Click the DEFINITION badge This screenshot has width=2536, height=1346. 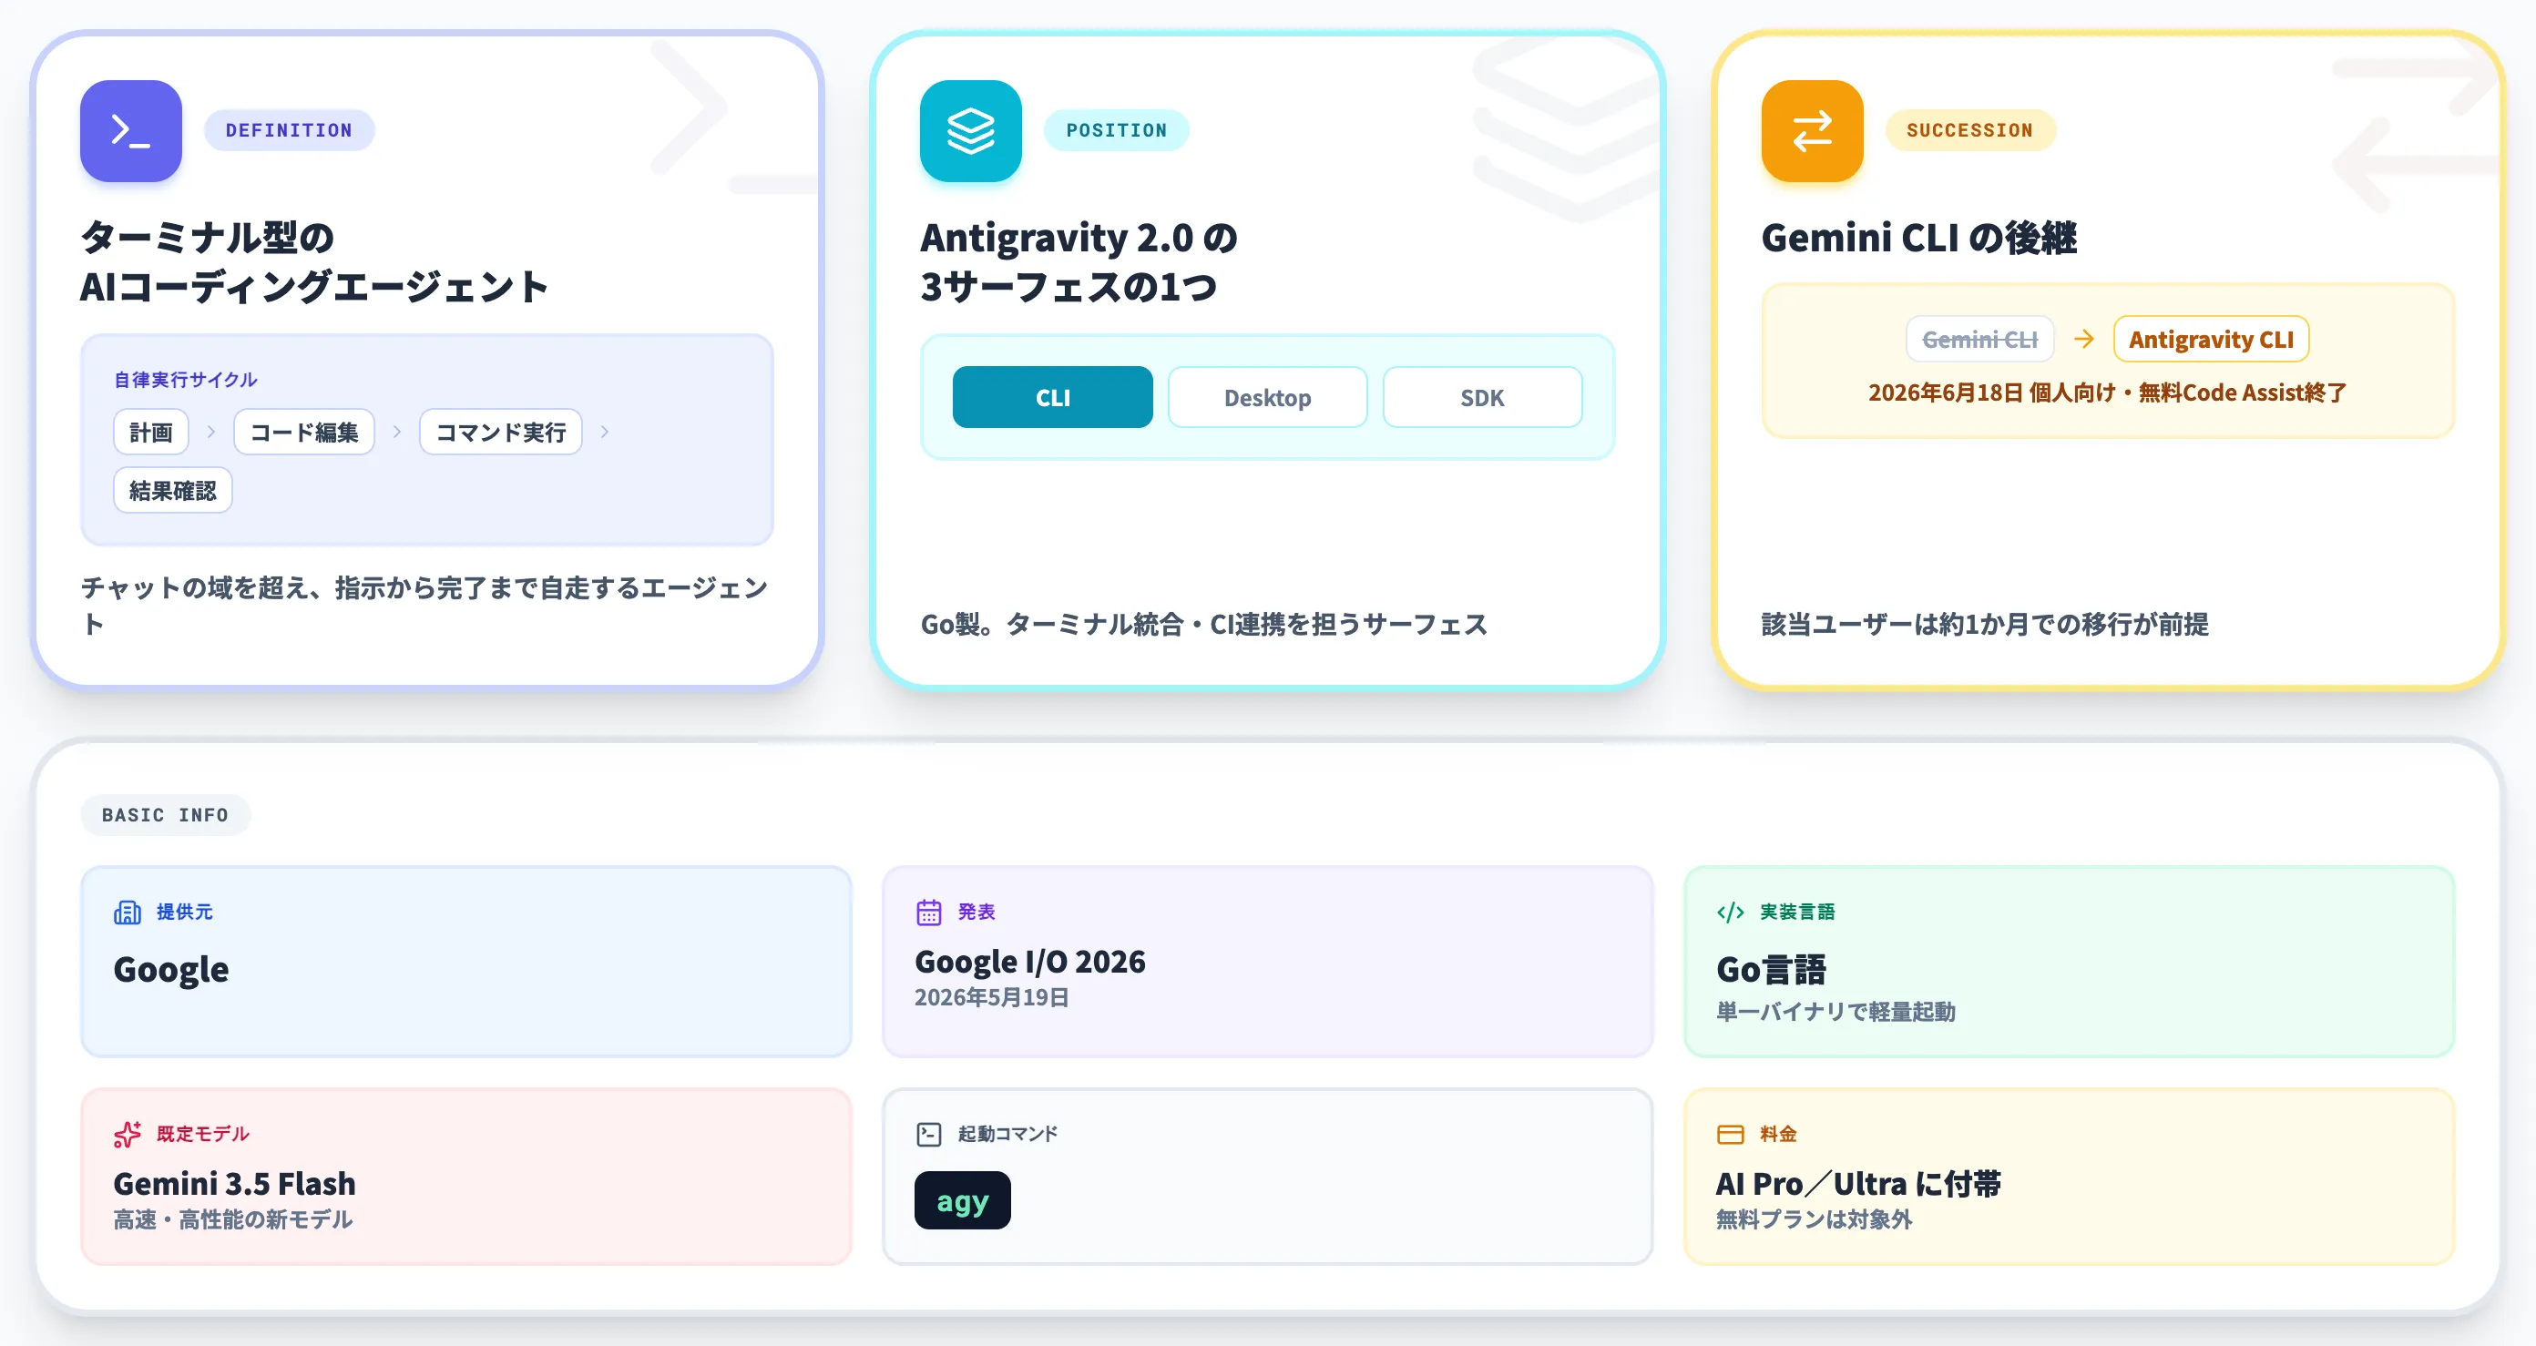tap(289, 130)
